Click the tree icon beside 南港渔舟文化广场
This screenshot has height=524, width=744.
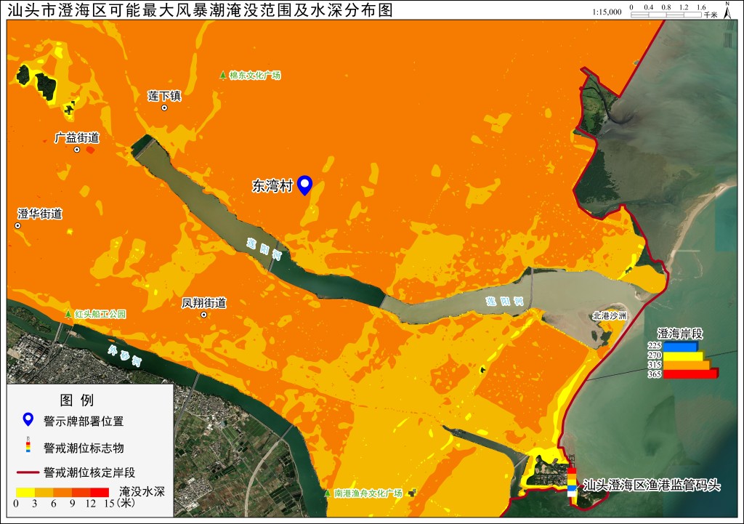327,493
